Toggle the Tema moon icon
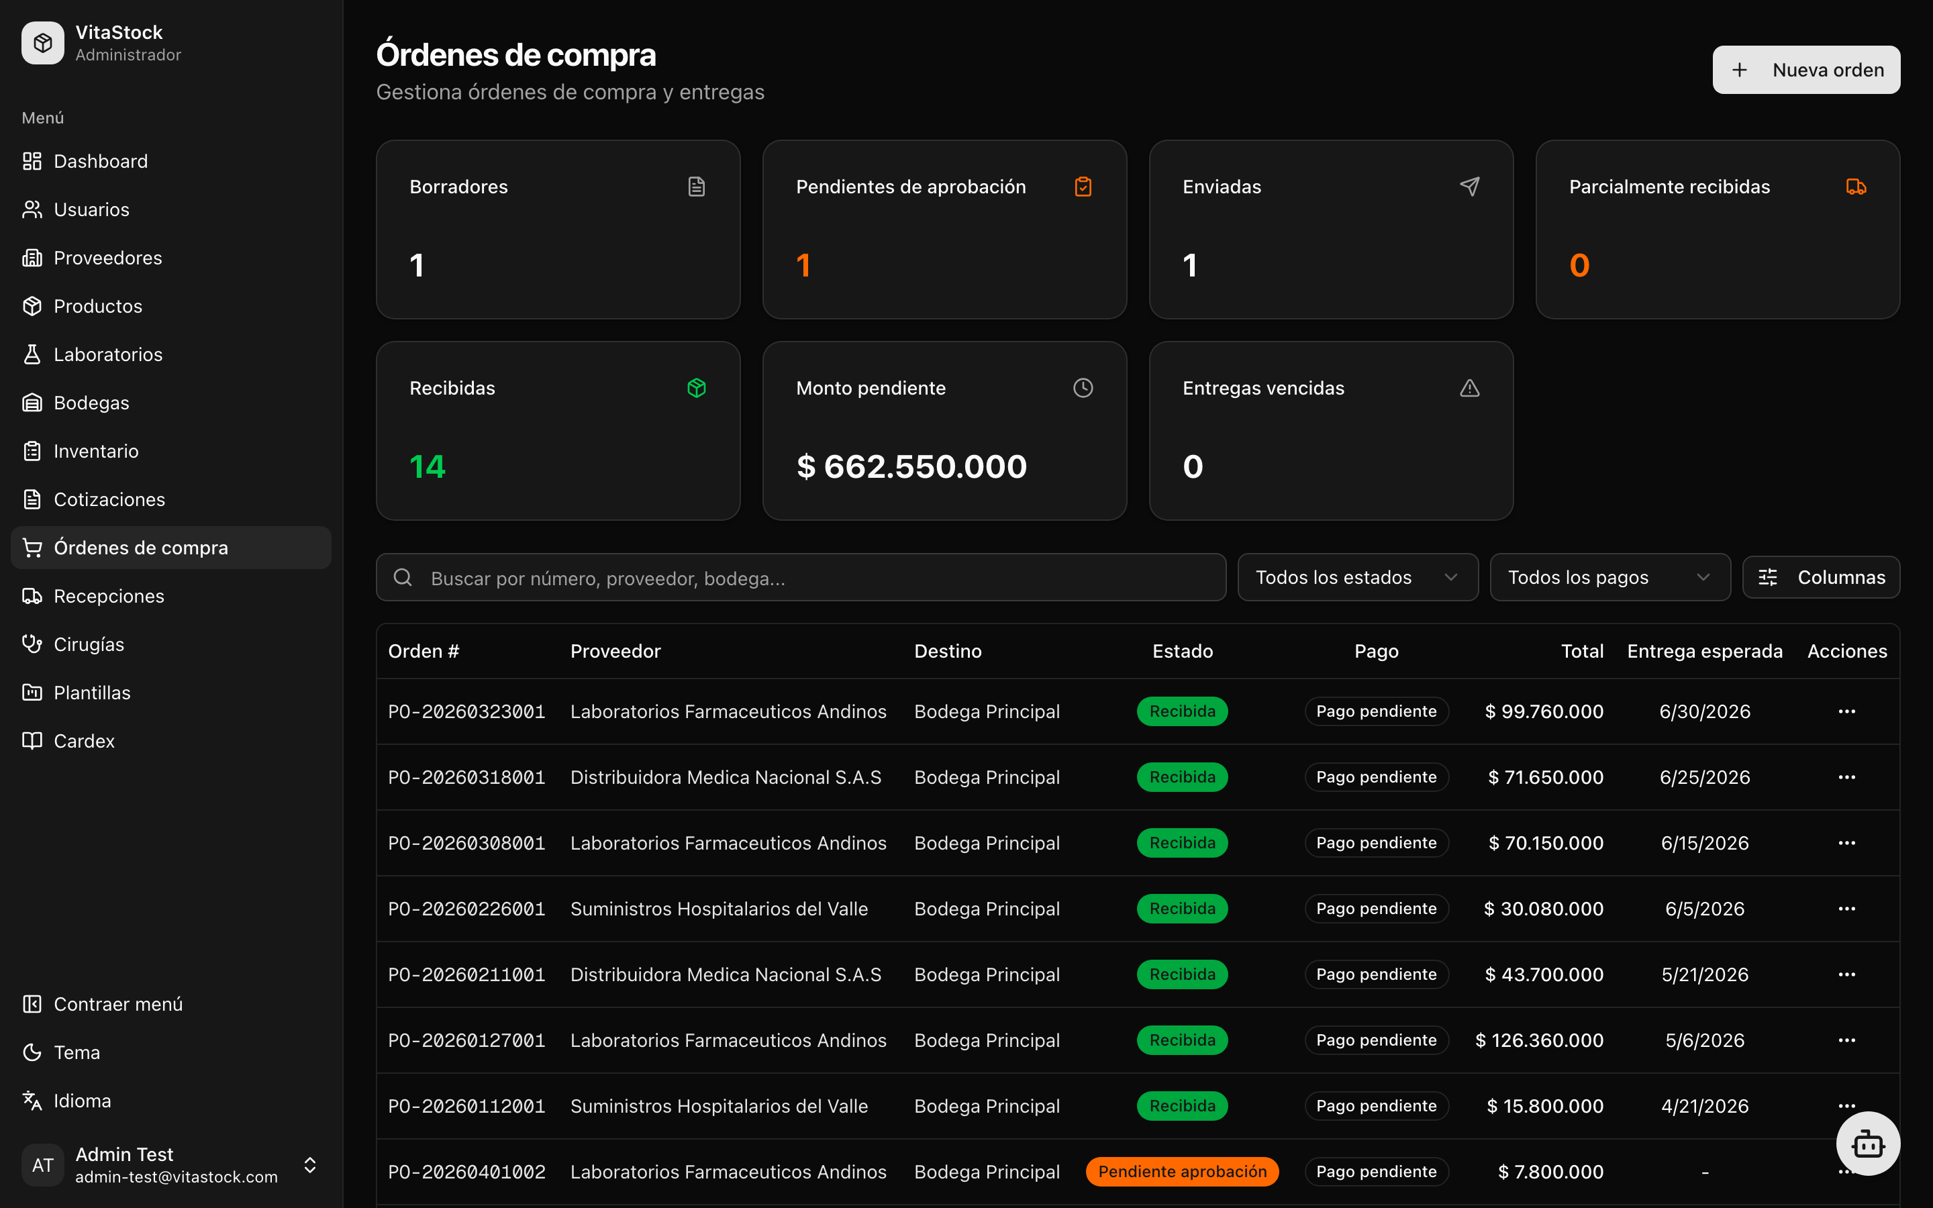Viewport: 1933px width, 1208px height. (32, 1052)
